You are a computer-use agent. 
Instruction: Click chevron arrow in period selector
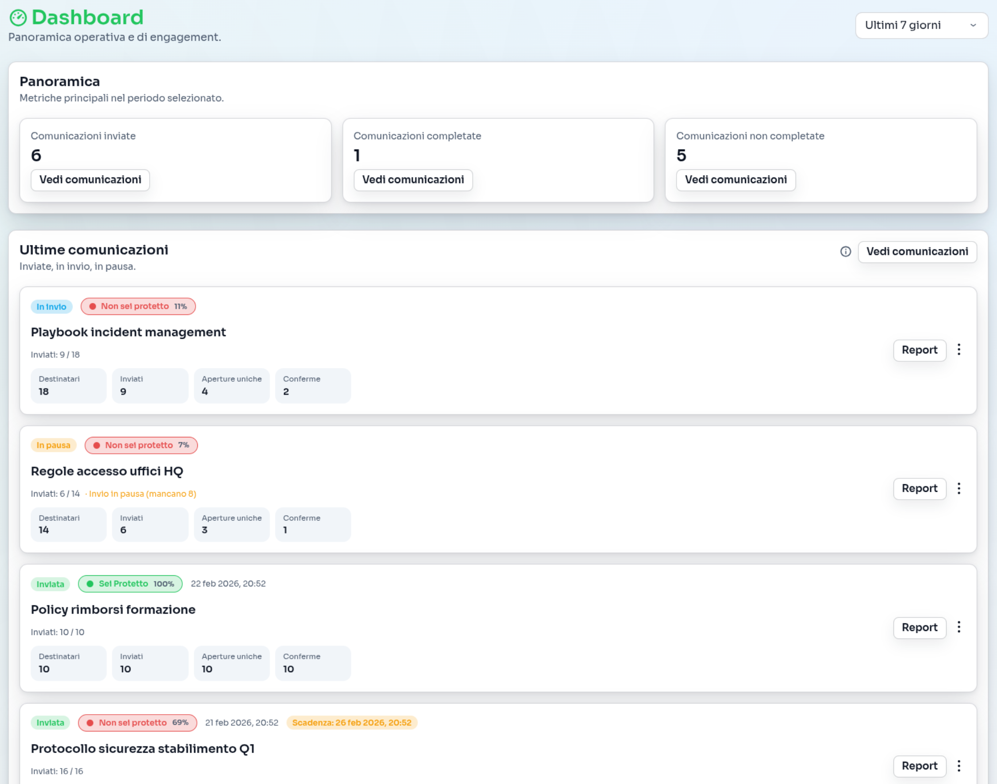(973, 25)
